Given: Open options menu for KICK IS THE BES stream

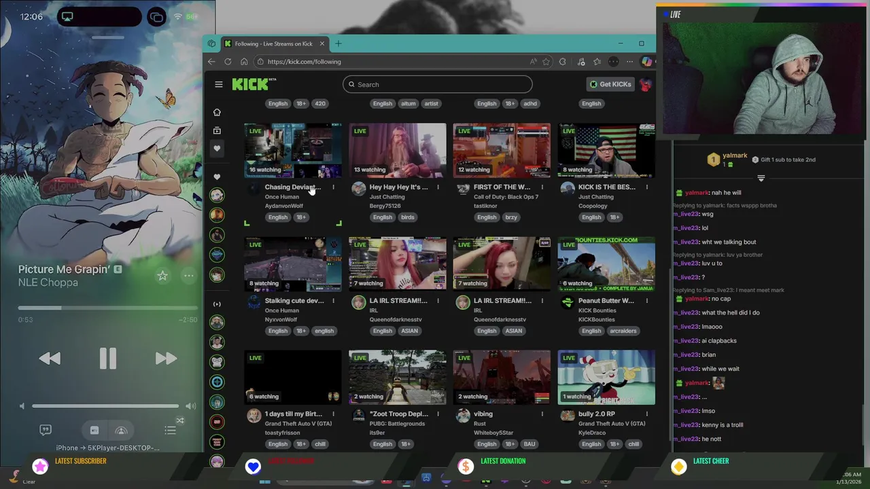Looking at the screenshot, I should click(x=646, y=187).
